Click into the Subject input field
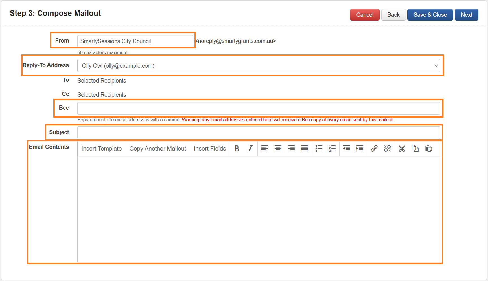This screenshot has height=281, width=488. tap(259, 132)
